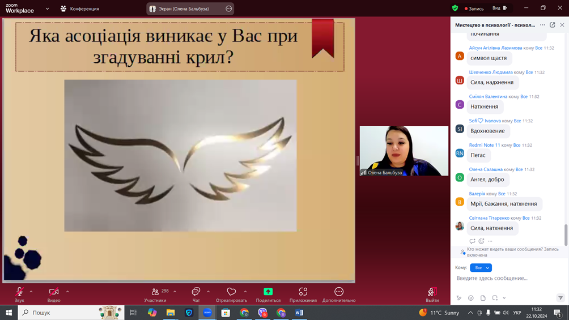
Task: Expand screenshot options chevron in chat
Action: point(504,298)
